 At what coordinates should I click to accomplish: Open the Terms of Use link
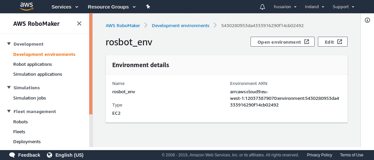coord(352,155)
